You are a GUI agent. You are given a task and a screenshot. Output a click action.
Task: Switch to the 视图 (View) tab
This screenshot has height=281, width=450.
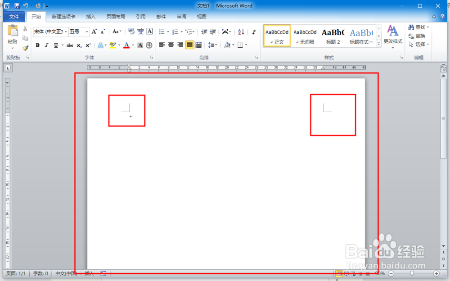tap(202, 17)
